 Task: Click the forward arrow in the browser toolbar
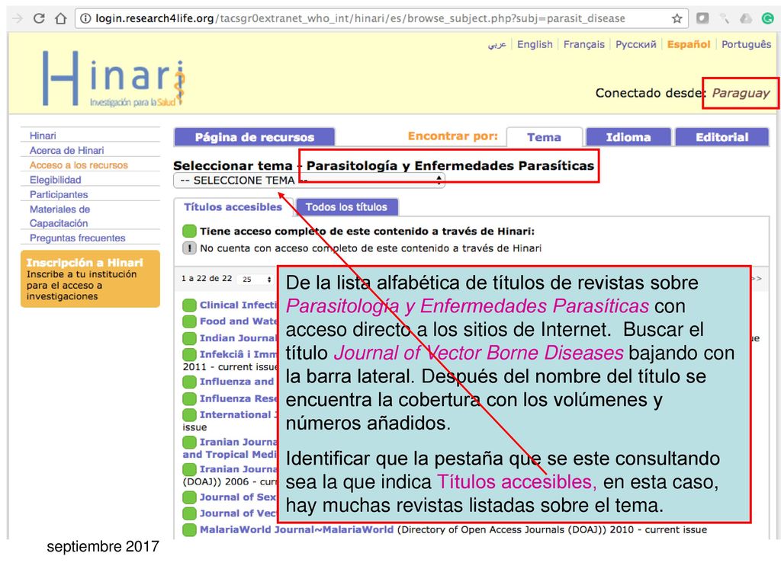[x=18, y=18]
